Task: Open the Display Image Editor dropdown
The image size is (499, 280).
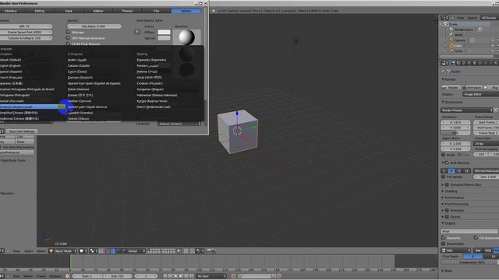Action: [480, 94]
